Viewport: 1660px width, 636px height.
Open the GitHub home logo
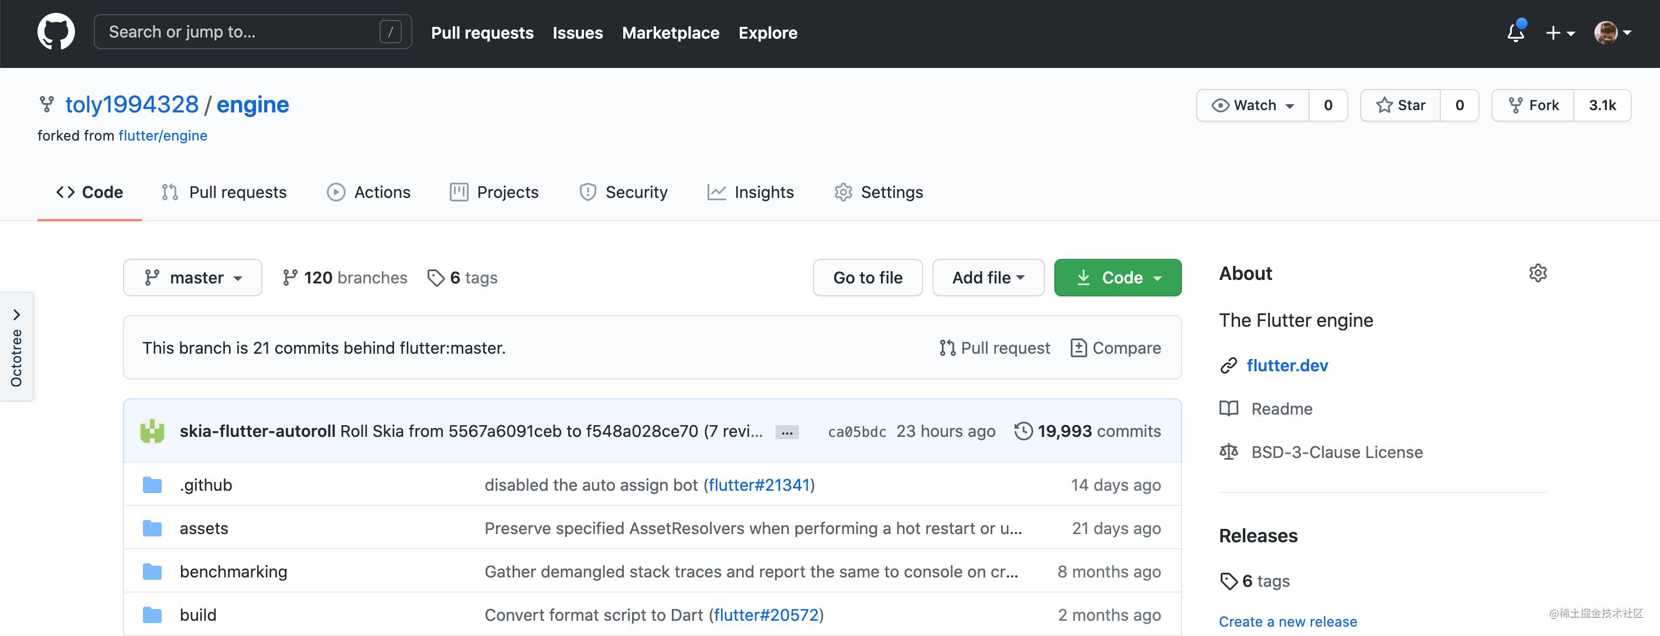pos(56,32)
